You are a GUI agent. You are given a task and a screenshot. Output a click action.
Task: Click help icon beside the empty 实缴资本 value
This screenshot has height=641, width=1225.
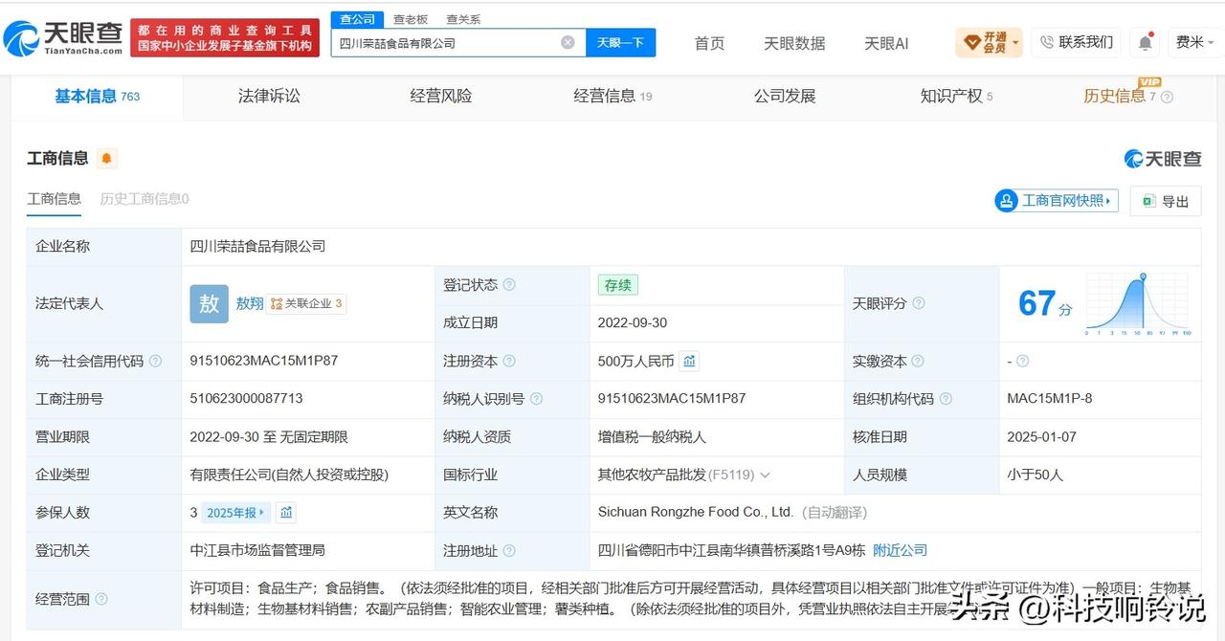[1022, 361]
